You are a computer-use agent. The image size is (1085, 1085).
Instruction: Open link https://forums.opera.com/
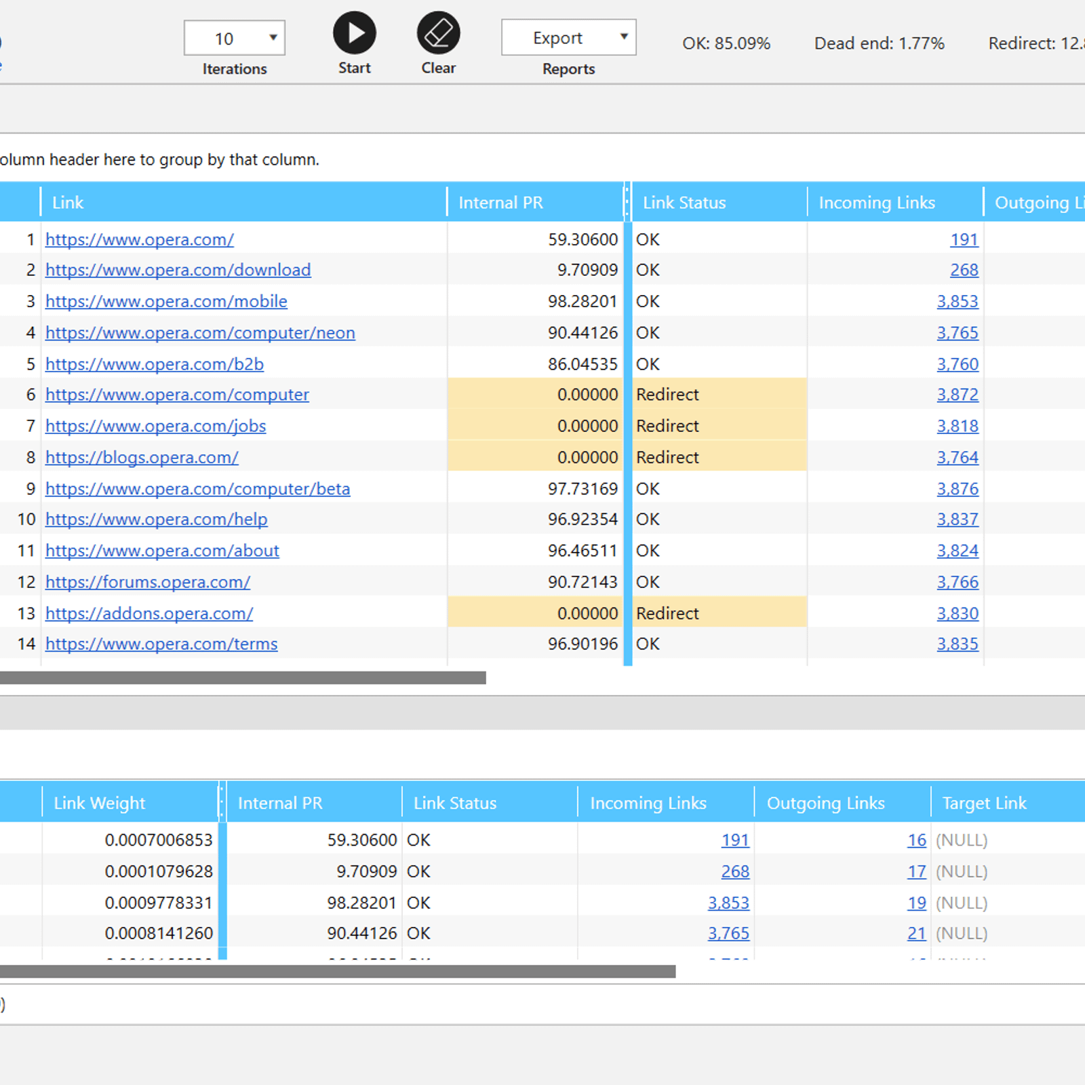click(x=148, y=582)
